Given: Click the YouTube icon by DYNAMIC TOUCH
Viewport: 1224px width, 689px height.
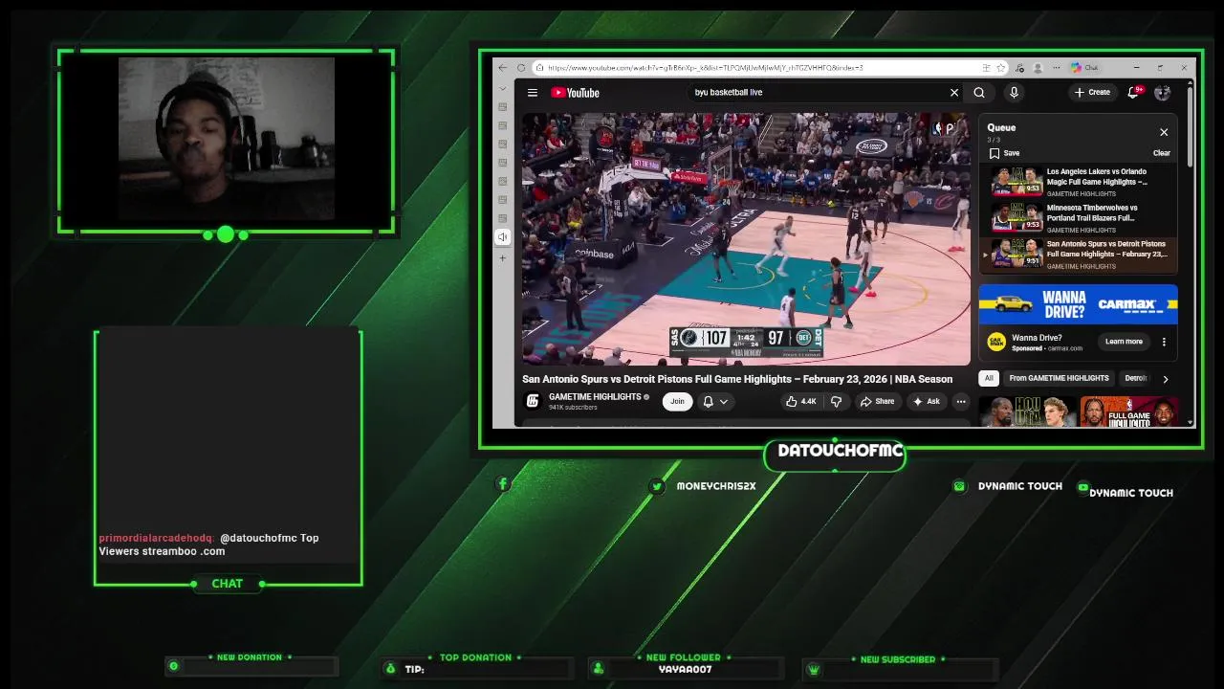Looking at the screenshot, I should coord(1082,487).
